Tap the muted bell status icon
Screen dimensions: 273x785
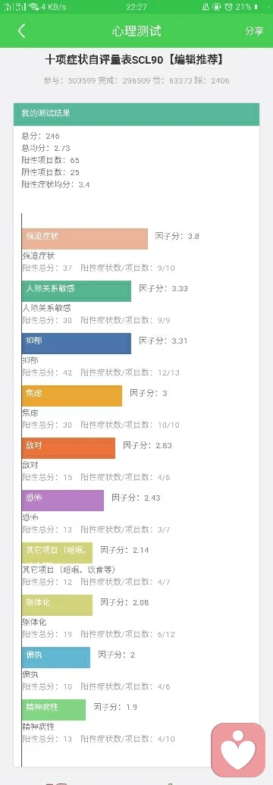pos(206,7)
